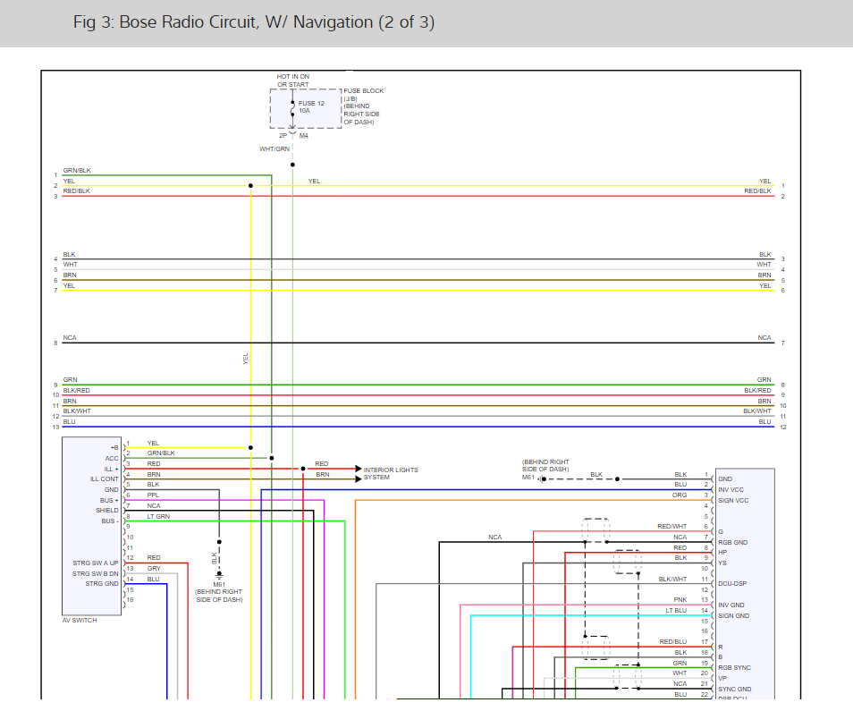
Task: Click the "SHIELD" pin label
Action: point(107,511)
